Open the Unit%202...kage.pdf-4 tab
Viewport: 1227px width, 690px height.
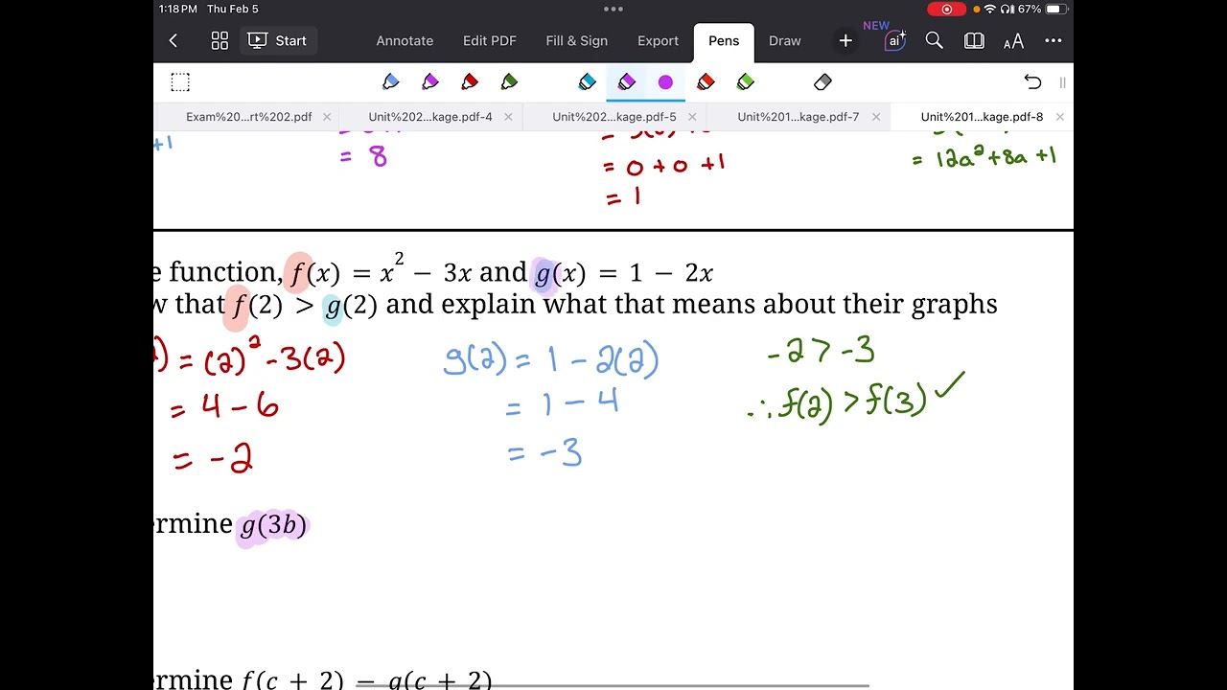(430, 117)
